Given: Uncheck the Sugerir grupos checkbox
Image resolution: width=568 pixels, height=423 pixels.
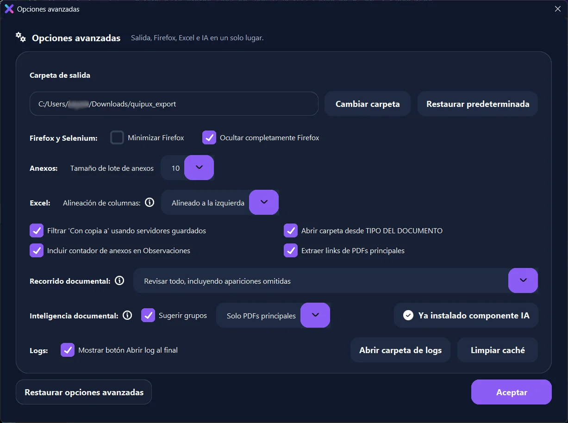Looking at the screenshot, I should tap(148, 315).
